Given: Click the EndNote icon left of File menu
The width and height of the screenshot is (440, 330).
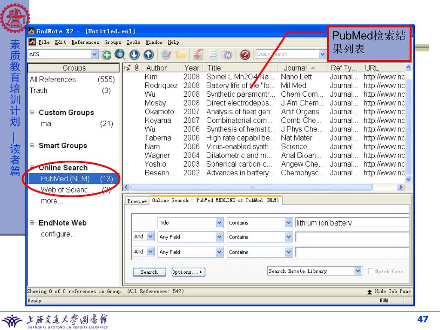Looking at the screenshot, I should coord(32,42).
